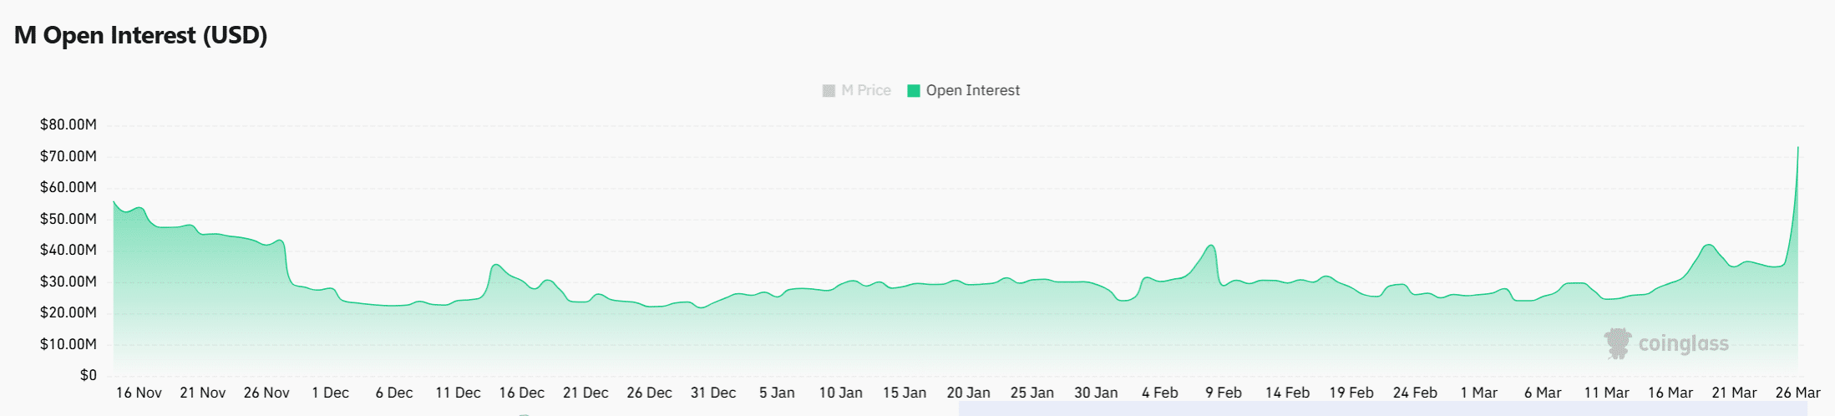Select the 5 Jan date label
Image resolution: width=1835 pixels, height=416 pixels.
(x=777, y=393)
